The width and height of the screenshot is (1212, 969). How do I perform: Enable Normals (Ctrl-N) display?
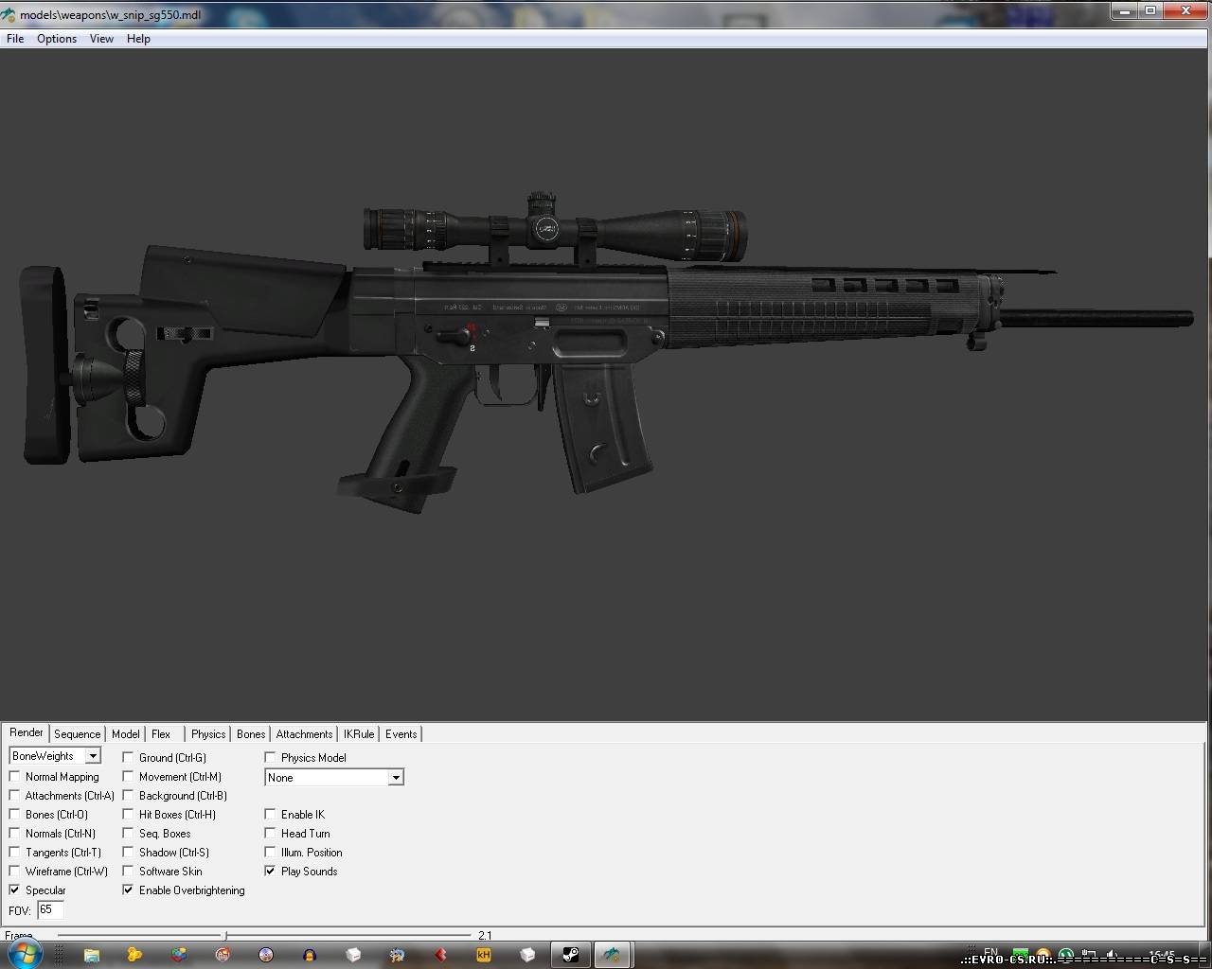click(x=14, y=834)
